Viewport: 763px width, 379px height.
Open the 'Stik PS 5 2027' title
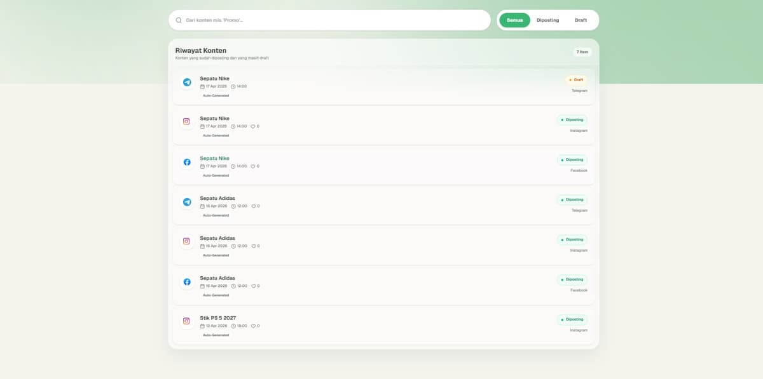[218, 318]
